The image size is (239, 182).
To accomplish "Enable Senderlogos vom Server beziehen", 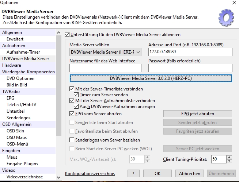I will (x=72, y=140).
